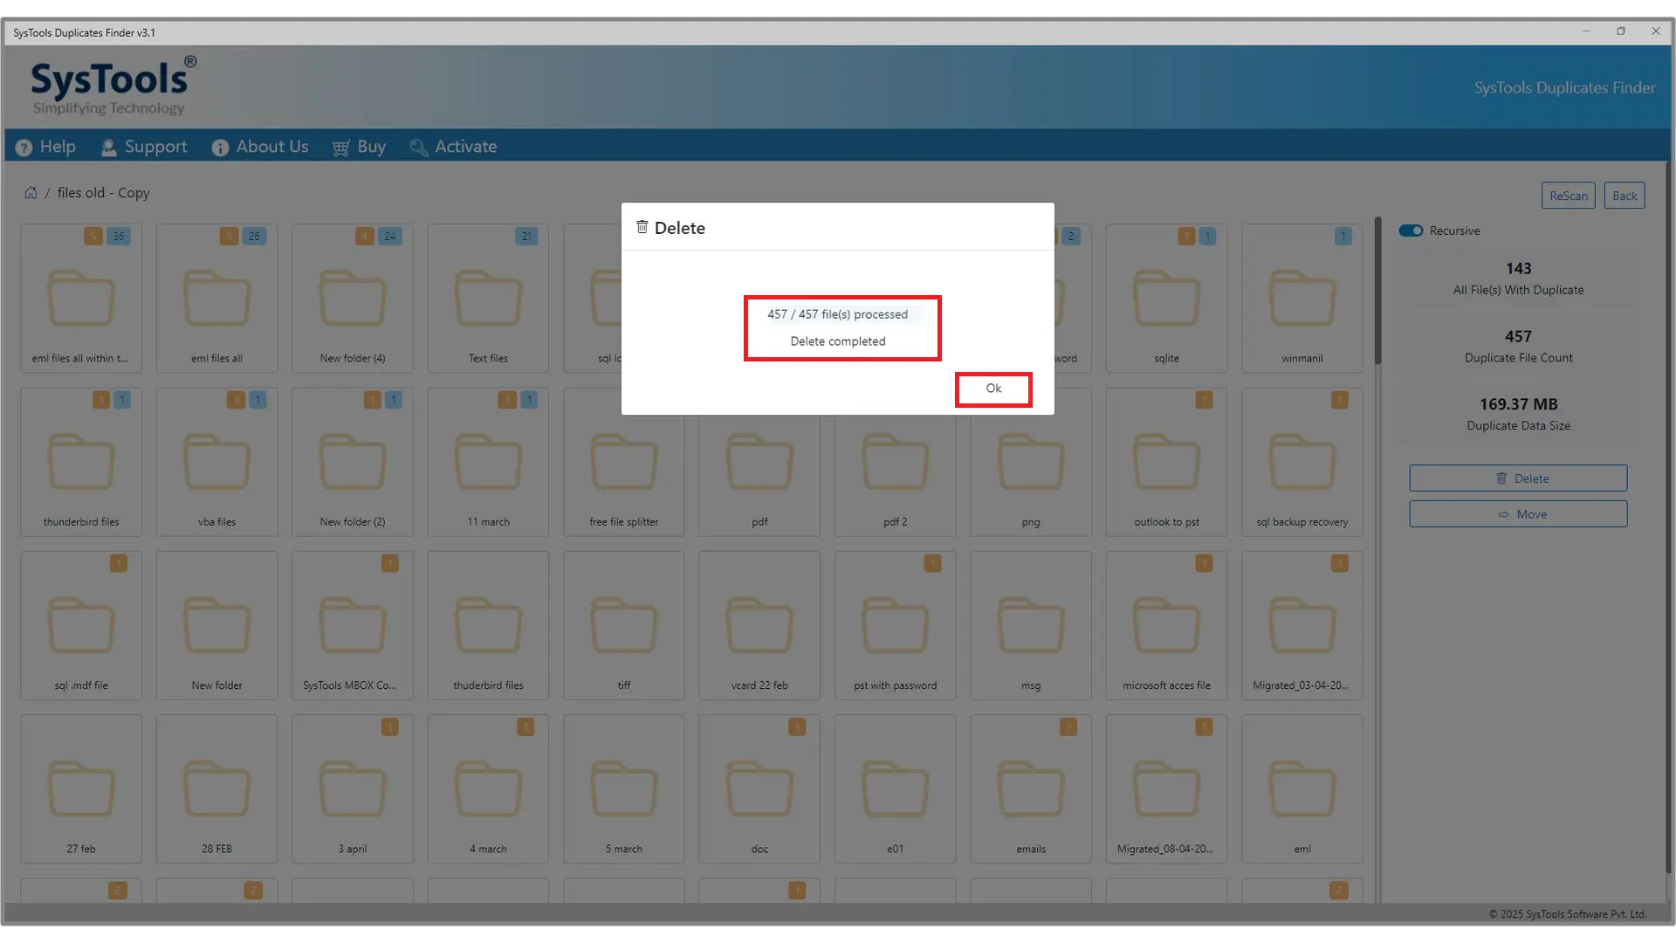Image resolution: width=1676 pixels, height=943 pixels.
Task: Restore down the application window
Action: pos(1621,31)
